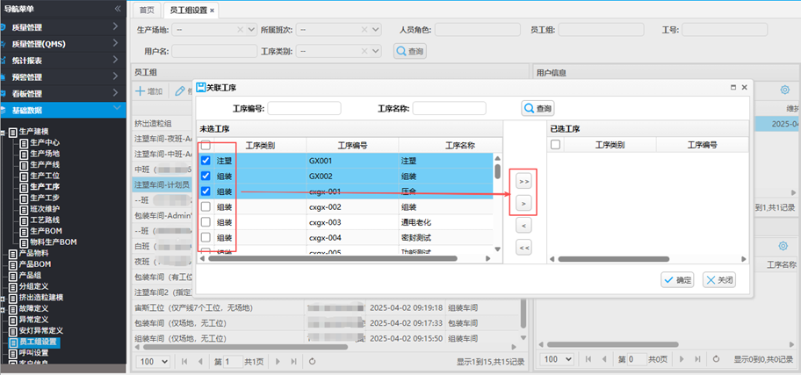Click the refresh icon in left grid pager
Viewport: 801px width, 375px height.
314,361
